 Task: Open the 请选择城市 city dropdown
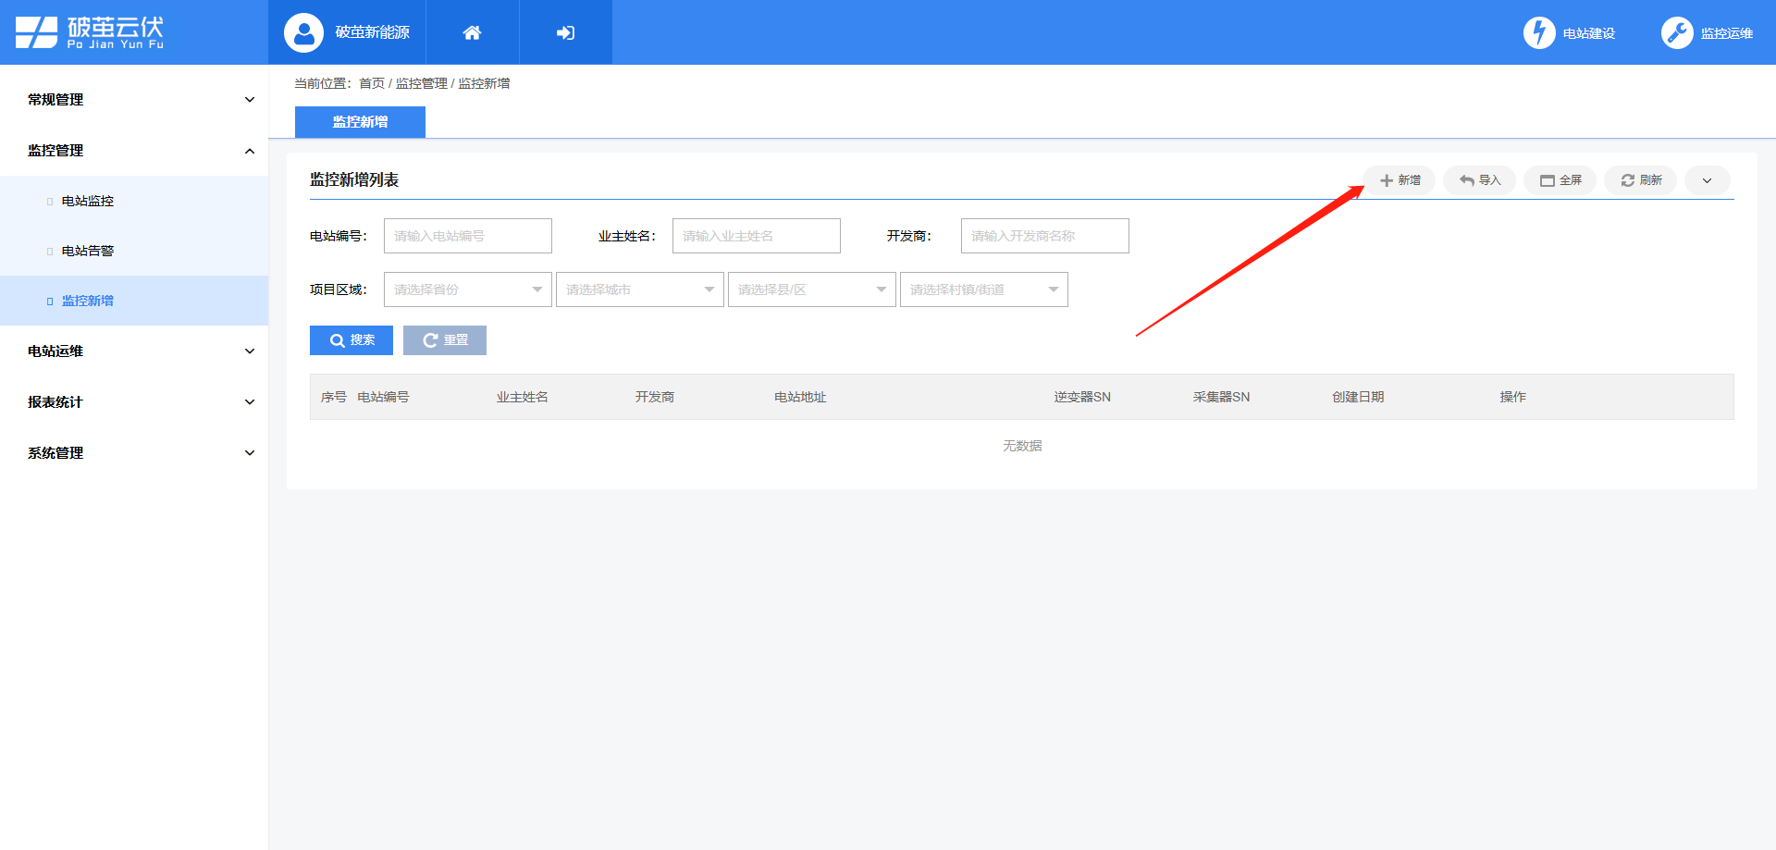[x=639, y=289]
